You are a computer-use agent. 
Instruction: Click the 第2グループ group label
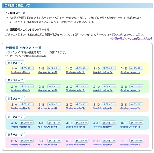click(15, 80)
